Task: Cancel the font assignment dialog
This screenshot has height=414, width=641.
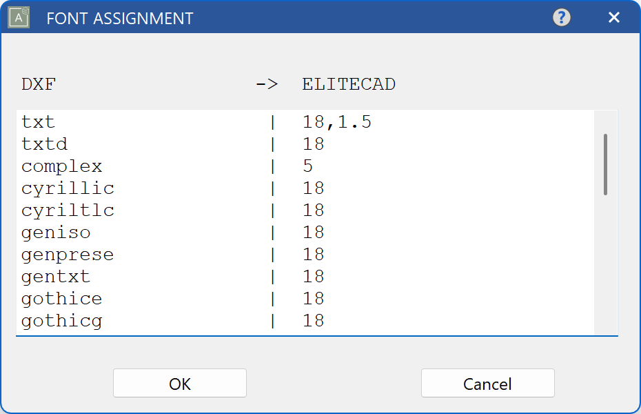Action: [x=487, y=383]
